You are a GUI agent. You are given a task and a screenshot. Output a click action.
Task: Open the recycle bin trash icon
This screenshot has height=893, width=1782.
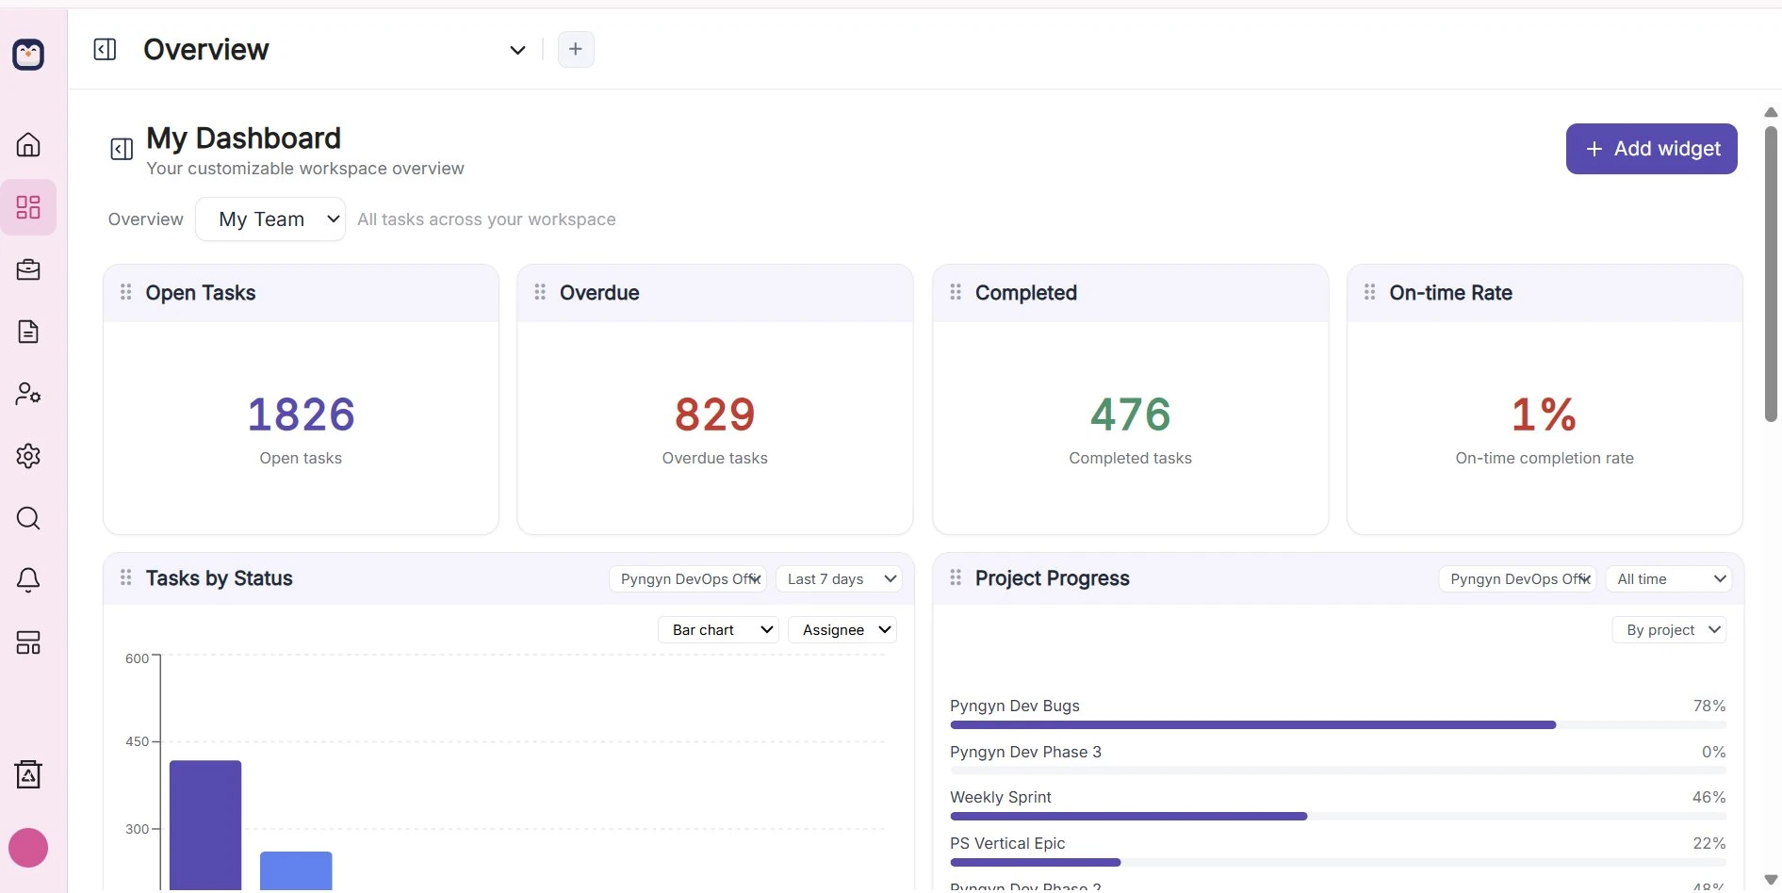pyautogui.click(x=28, y=774)
